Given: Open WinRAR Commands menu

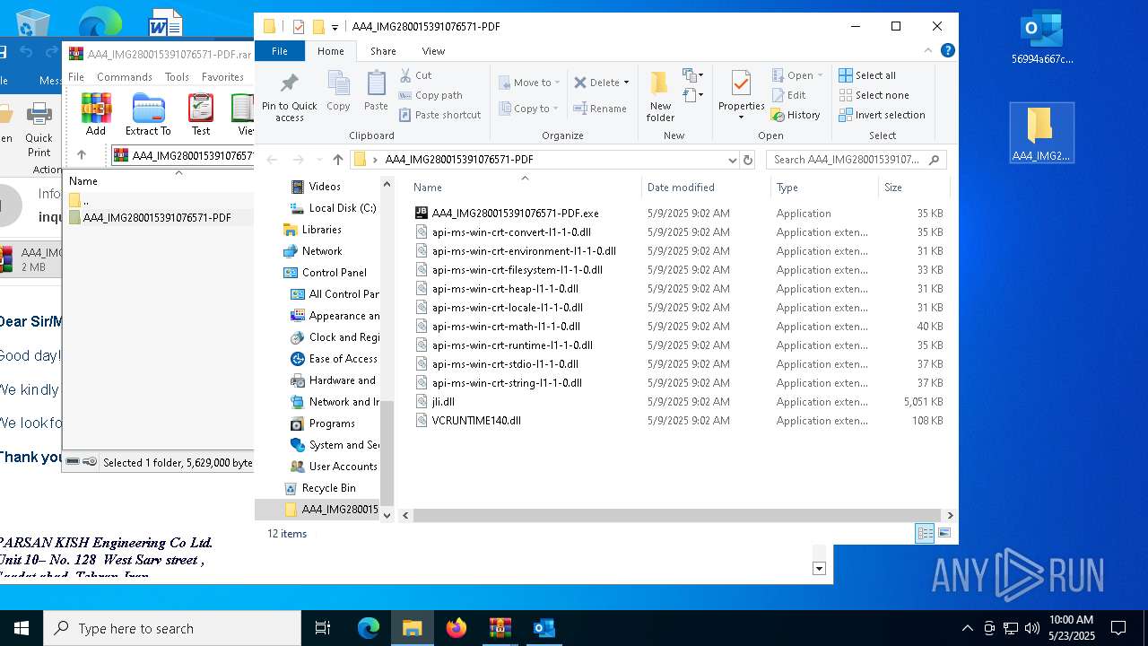Looking at the screenshot, I should [x=125, y=77].
